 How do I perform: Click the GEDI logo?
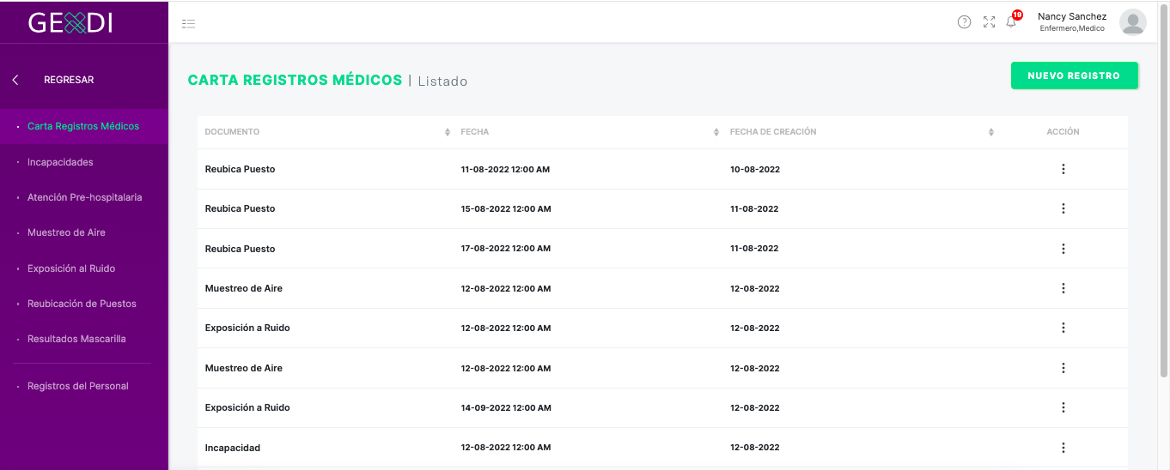70,22
